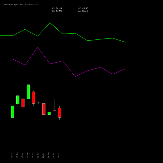
Task: Select the 23 Jan date label
Action: coord(43,155)
